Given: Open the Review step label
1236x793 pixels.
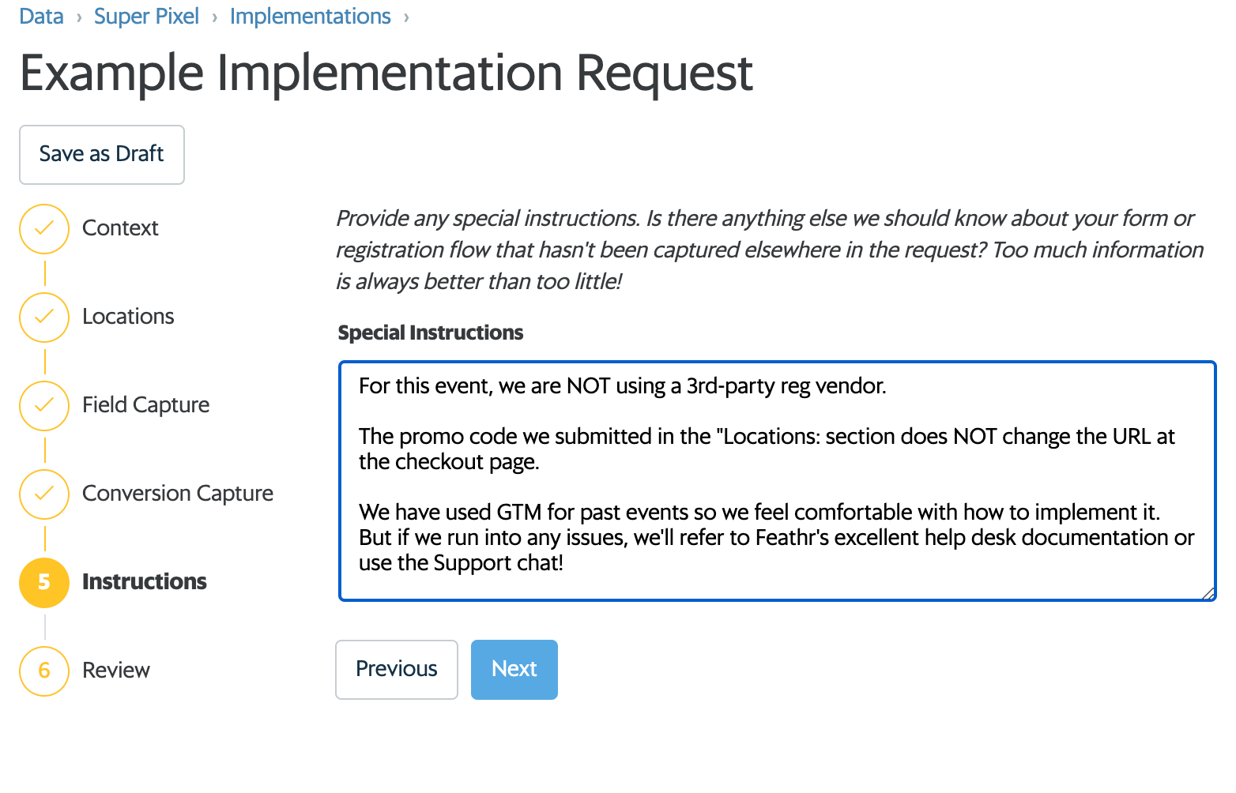Looking at the screenshot, I should (116, 671).
